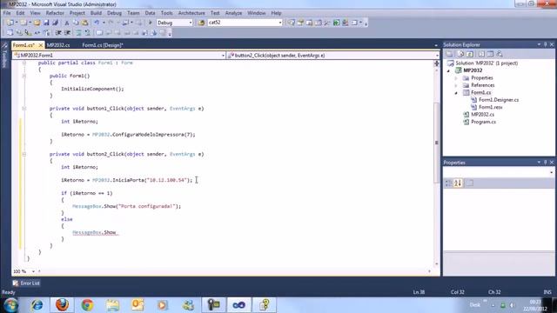Click View Class Diagram icon in Solution Explorer
The height and width of the screenshot is (313, 557).
coord(500,54)
